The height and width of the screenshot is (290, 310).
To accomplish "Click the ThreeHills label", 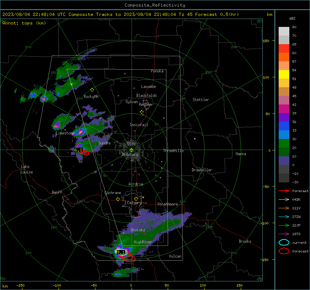I will click(173, 151).
